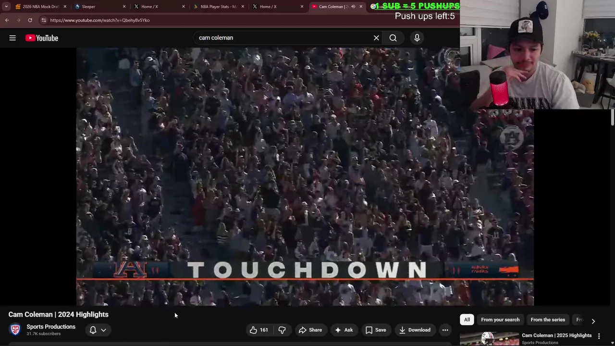Clear the YouTube search query
This screenshot has width=615, height=346.
tap(376, 38)
